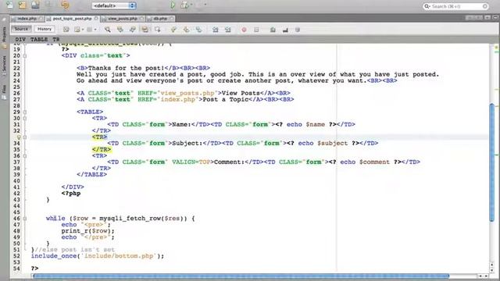Click the Debug Project icon

pyautogui.click(x=184, y=5)
